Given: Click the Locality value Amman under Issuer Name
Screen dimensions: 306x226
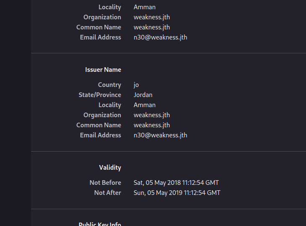Looking at the screenshot, I should click(x=145, y=105).
